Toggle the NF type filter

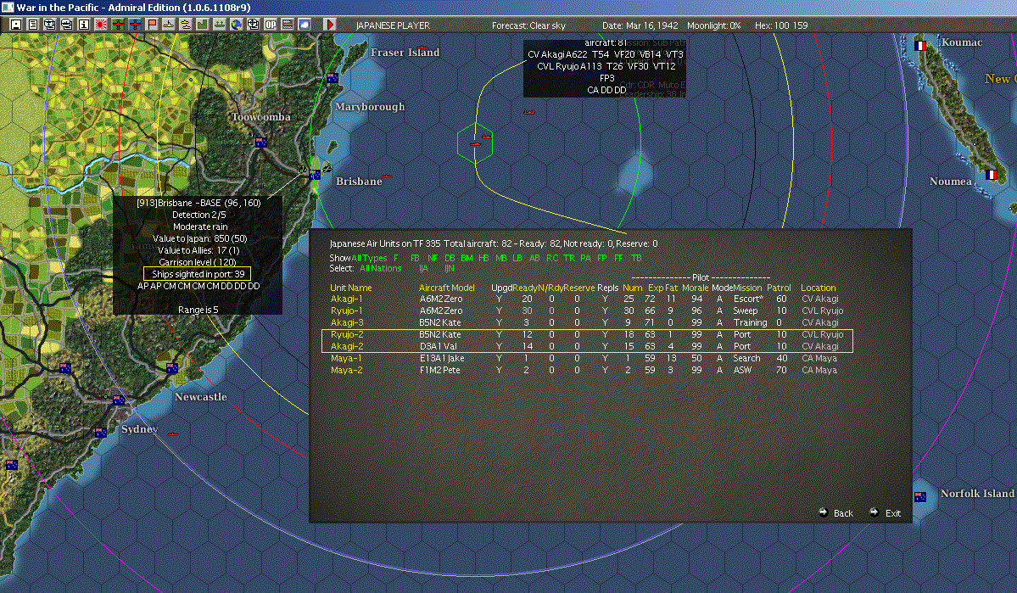432,258
